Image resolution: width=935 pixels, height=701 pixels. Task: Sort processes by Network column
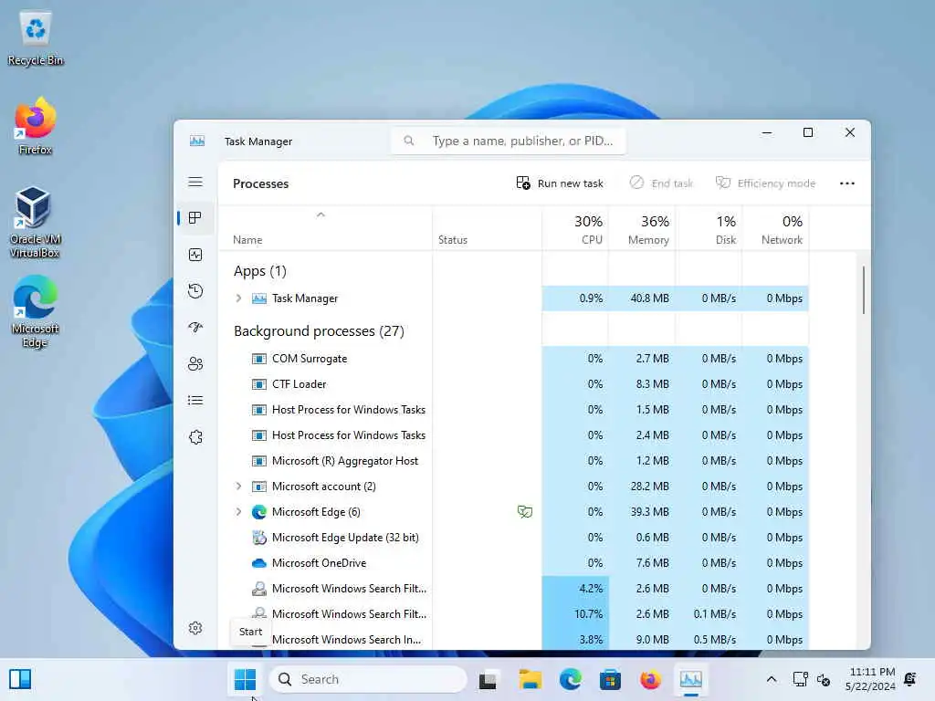point(776,229)
